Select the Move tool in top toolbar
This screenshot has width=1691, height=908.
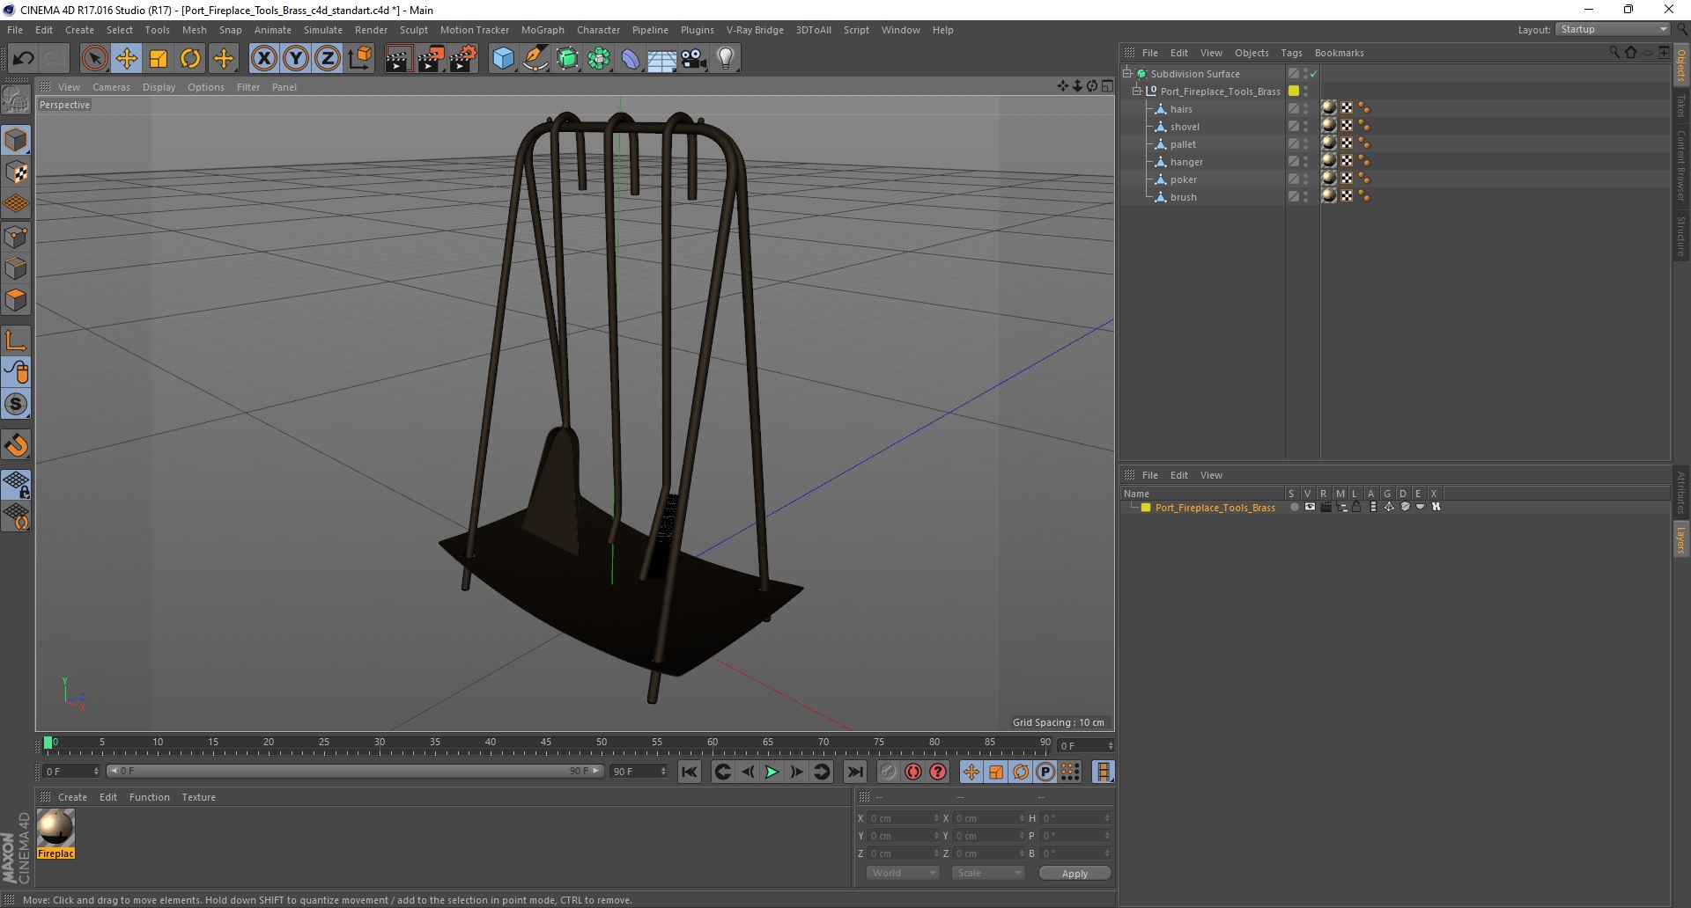pos(127,59)
